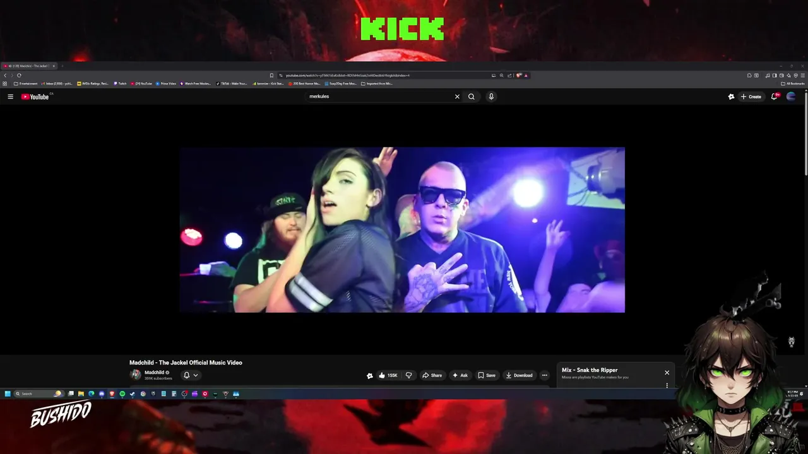
Task: Open YouTube notifications bell
Action: coord(775,96)
